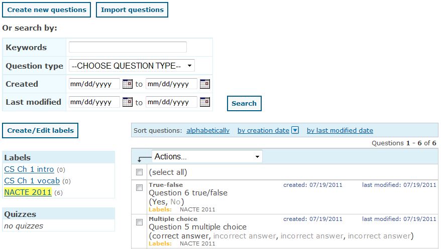Sort questions alphabetically
Screen dimensions: 441x249
pyautogui.click(x=208, y=130)
